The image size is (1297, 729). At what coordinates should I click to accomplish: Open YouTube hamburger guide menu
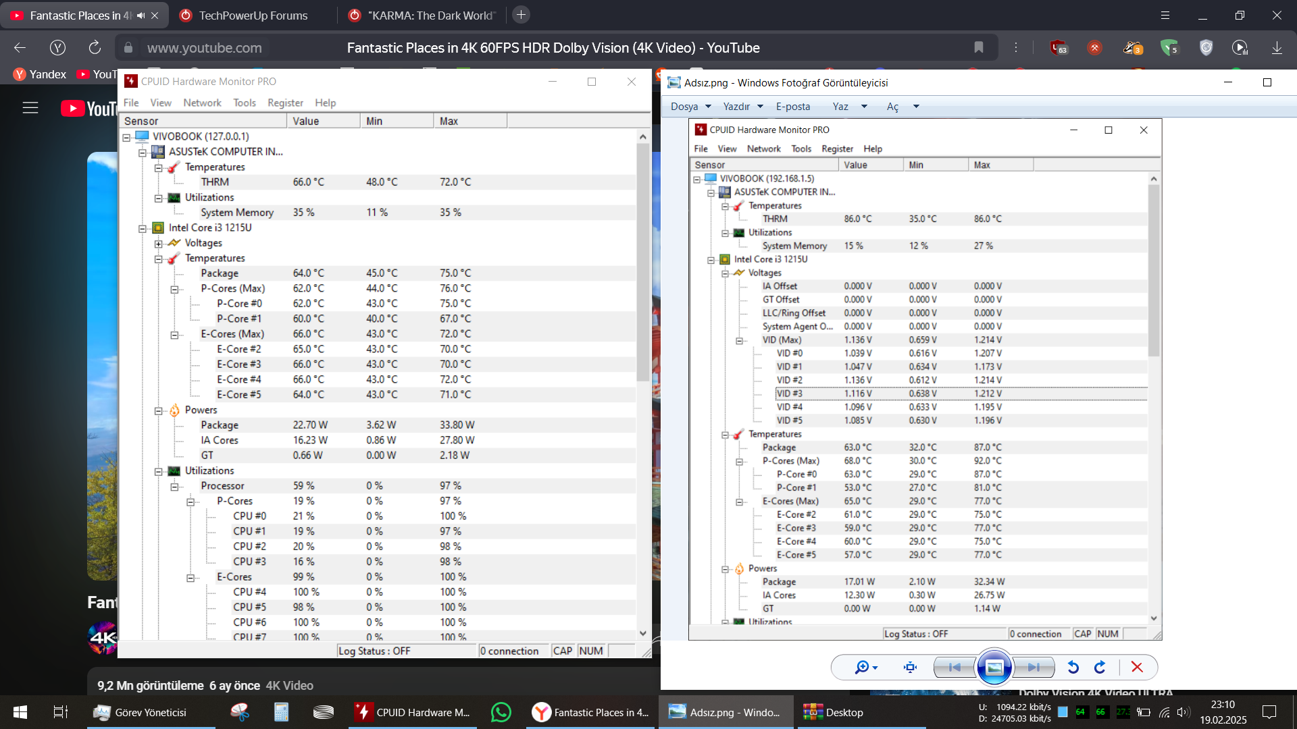[30, 108]
